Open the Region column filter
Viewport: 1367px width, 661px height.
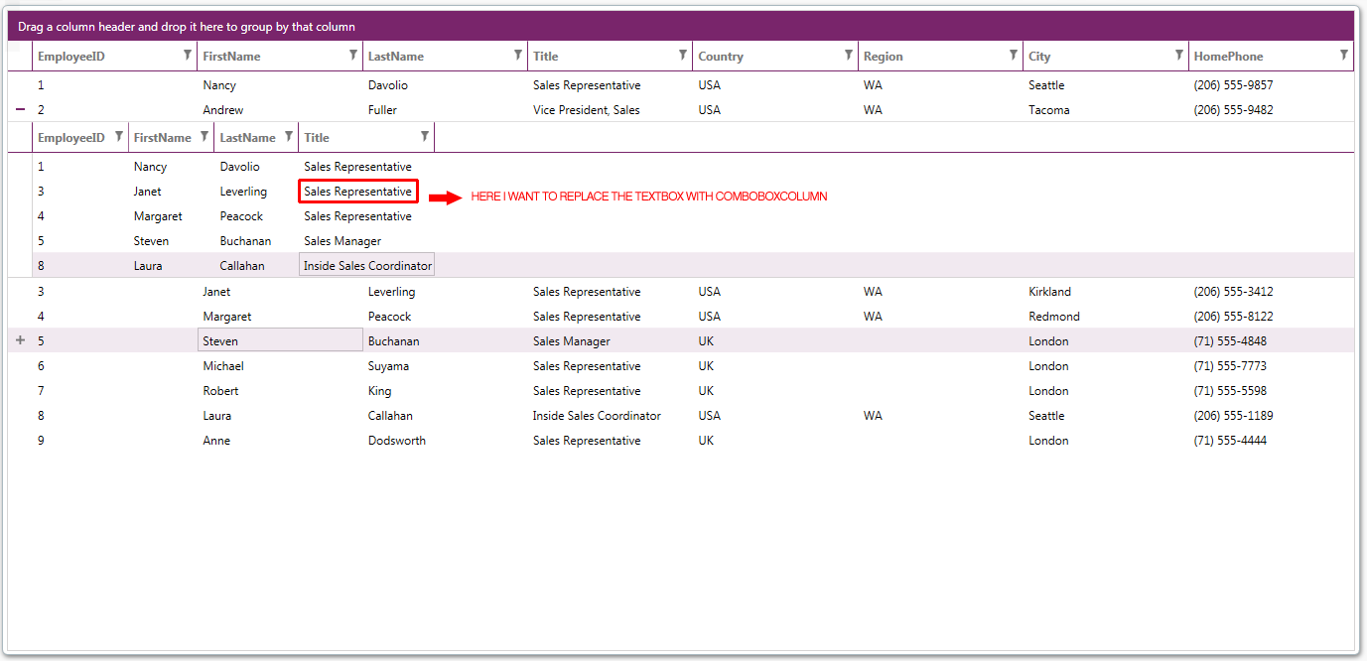pos(1013,56)
